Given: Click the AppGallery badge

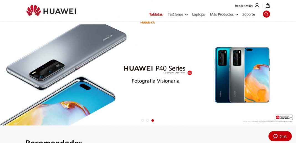Looking at the screenshot, I should (x=284, y=117).
